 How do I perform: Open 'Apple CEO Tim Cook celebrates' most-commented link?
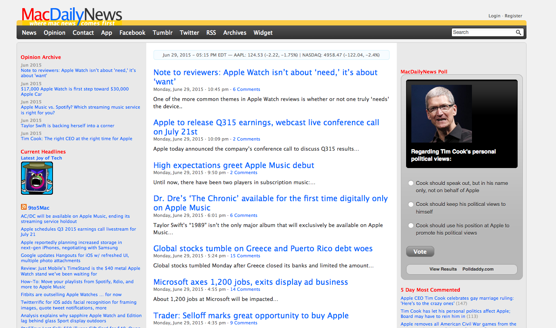[x=457, y=301]
